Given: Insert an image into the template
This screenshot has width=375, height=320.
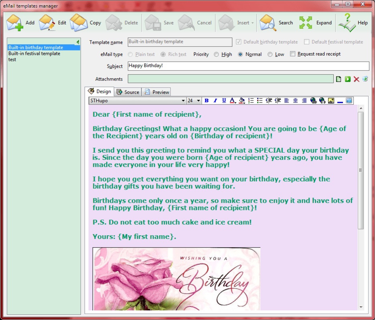Looking at the screenshot, I should tap(331, 100).
